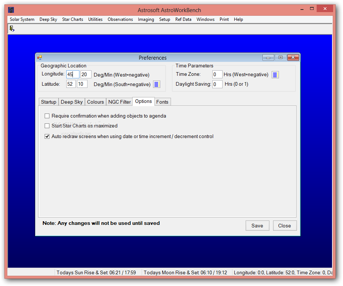Close the Preferences window with X

pyautogui.click(x=293, y=57)
